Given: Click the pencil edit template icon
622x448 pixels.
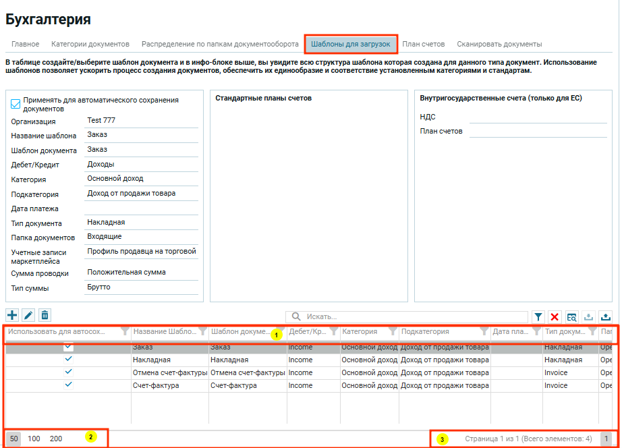Looking at the screenshot, I should [28, 315].
